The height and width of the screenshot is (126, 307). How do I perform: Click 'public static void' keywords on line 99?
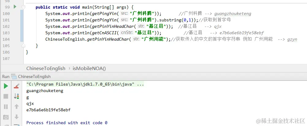[58, 7]
